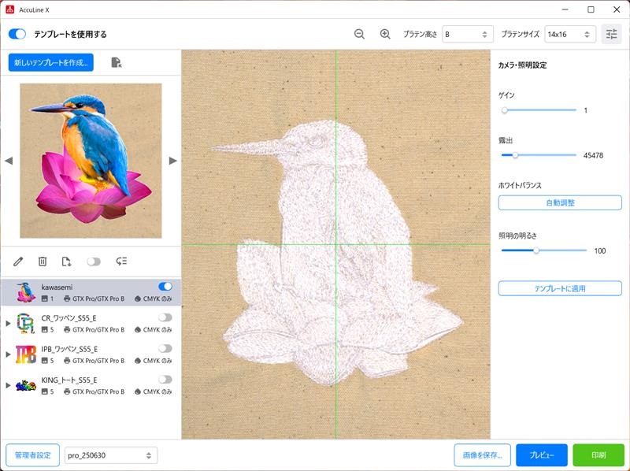
Task: Click the import template file icon
Action: pos(116,62)
